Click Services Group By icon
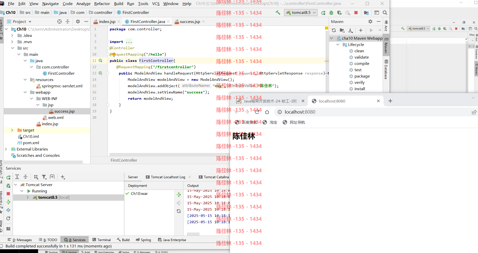 (x=36, y=177)
